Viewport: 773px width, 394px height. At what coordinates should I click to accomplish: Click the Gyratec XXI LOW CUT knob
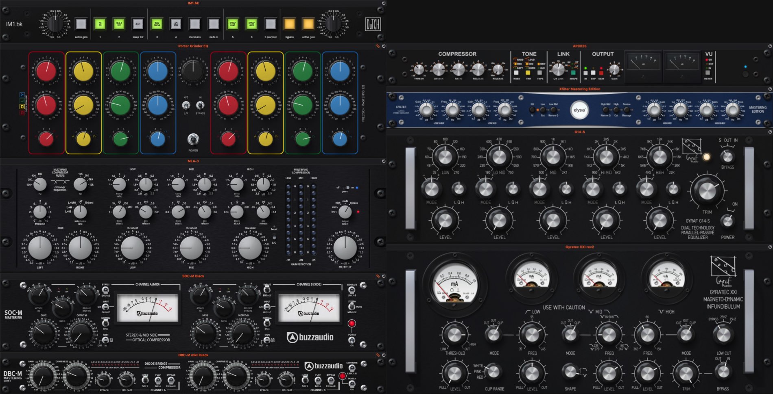[x=723, y=334]
